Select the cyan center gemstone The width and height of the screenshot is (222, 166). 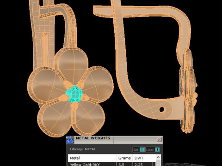[74, 94]
